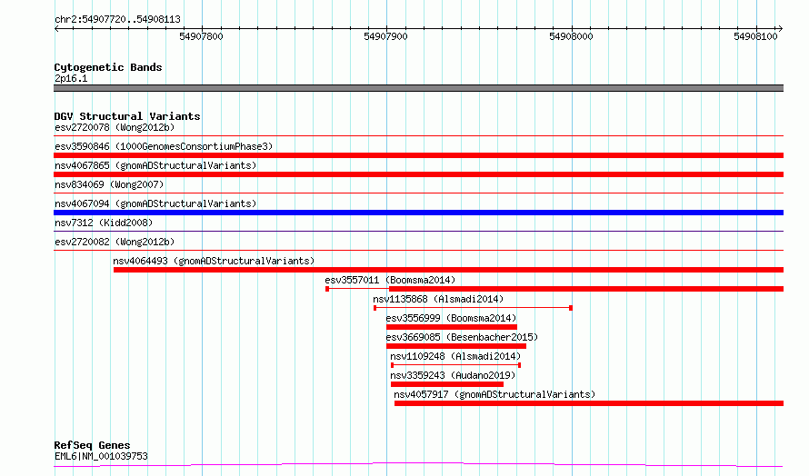
Task: Click the chr2:54907720..54908113 region label
Action: click(x=117, y=19)
